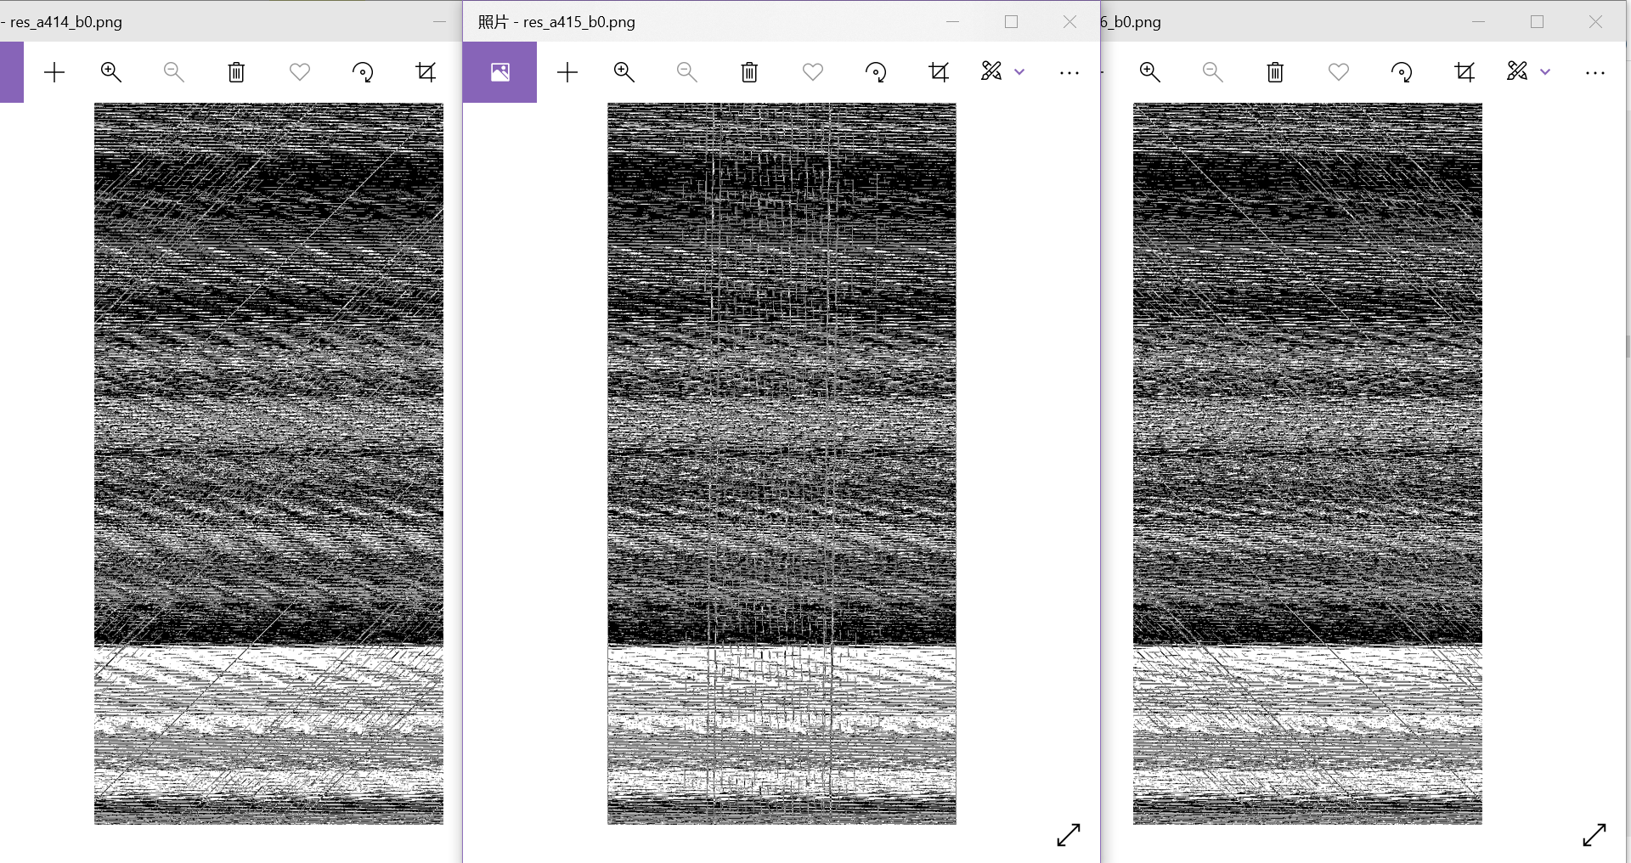The width and height of the screenshot is (1631, 863).
Task: Crop the res_a415_b0.png image
Action: pos(939,72)
